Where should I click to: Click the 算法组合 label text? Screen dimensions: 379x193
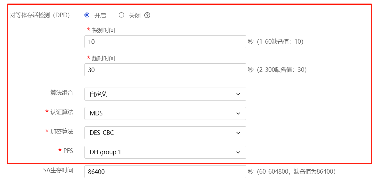point(61,93)
